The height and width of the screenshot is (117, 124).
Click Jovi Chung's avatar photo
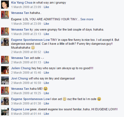tap(5, 80)
